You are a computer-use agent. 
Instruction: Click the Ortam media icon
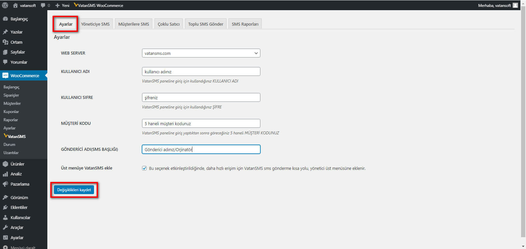pyautogui.click(x=5, y=42)
